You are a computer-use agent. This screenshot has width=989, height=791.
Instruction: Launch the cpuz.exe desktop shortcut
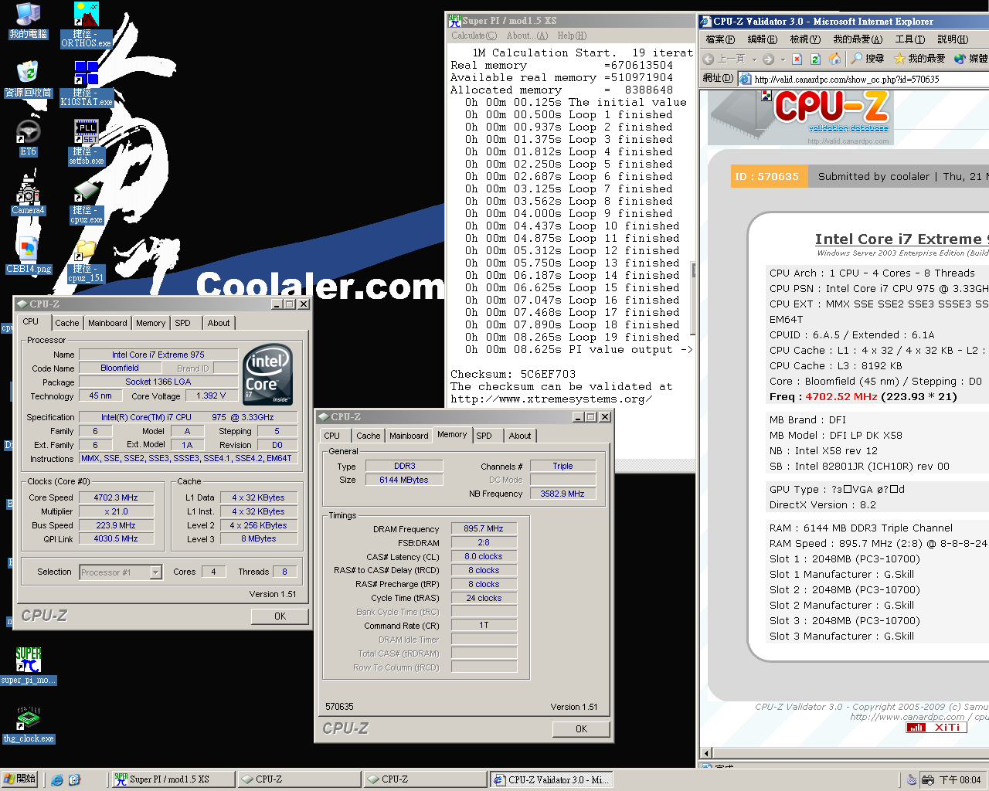[x=87, y=201]
